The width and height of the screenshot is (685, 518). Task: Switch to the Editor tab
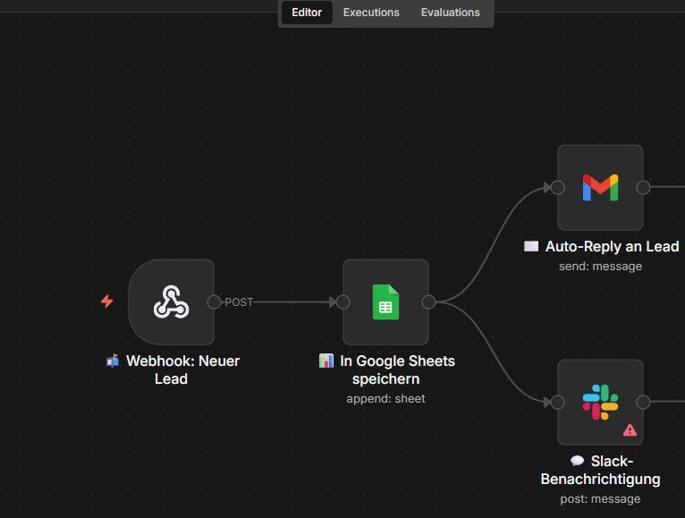coord(307,13)
